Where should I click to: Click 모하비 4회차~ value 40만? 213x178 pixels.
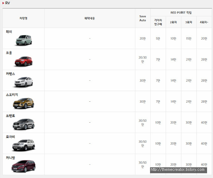pos(204,144)
